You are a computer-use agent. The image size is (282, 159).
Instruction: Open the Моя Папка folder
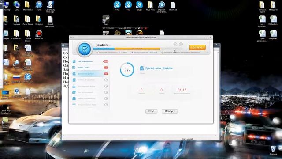tap(28, 6)
